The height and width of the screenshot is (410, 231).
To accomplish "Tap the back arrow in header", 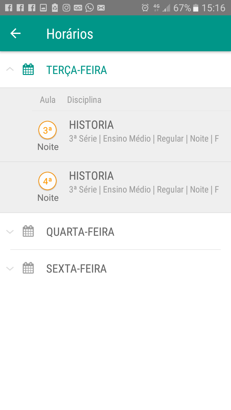I will pyautogui.click(x=15, y=33).
